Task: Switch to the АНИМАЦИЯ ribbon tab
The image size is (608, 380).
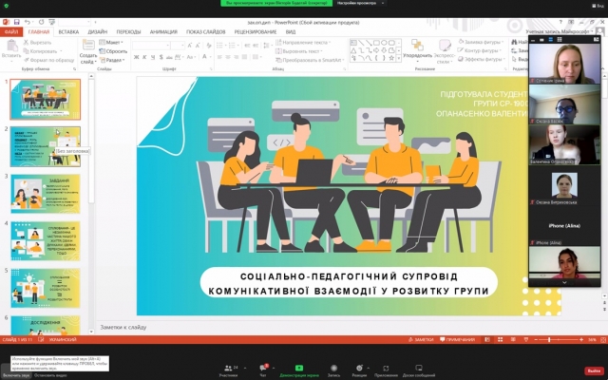Action: click(x=163, y=31)
